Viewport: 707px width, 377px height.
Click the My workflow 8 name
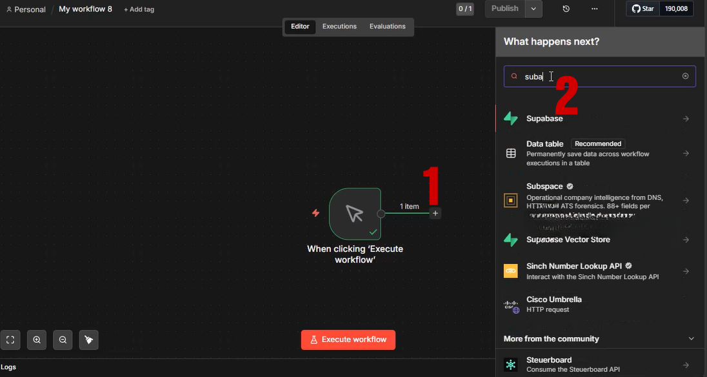[x=85, y=9]
